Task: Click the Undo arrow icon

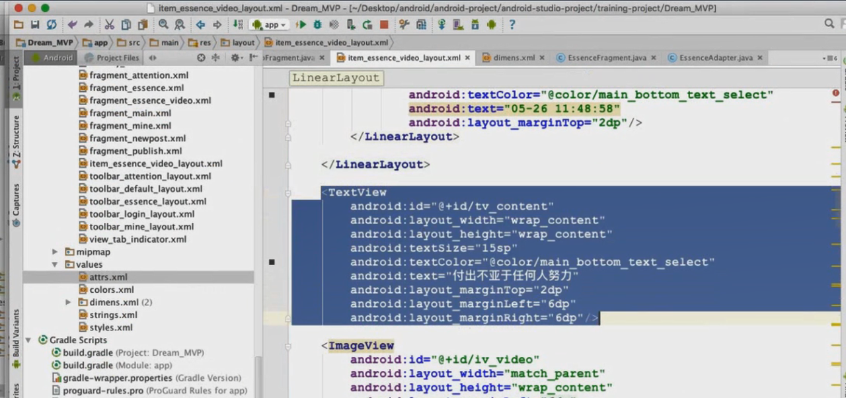Action: click(x=72, y=24)
